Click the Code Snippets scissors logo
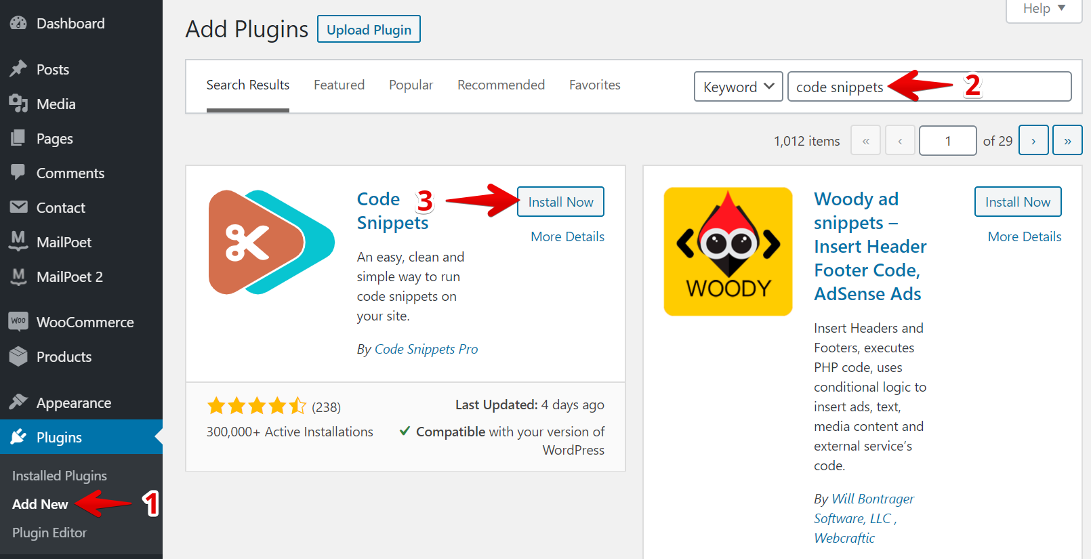Viewport: 1091px width, 559px height. (271, 243)
